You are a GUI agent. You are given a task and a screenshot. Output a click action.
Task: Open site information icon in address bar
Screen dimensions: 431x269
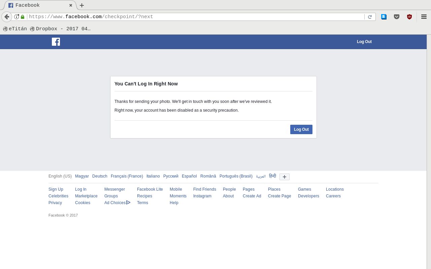coord(16,16)
